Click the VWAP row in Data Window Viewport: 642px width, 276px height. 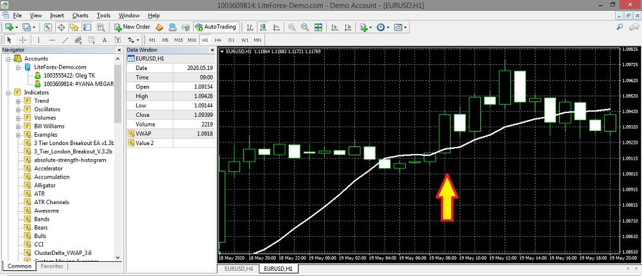[171, 134]
